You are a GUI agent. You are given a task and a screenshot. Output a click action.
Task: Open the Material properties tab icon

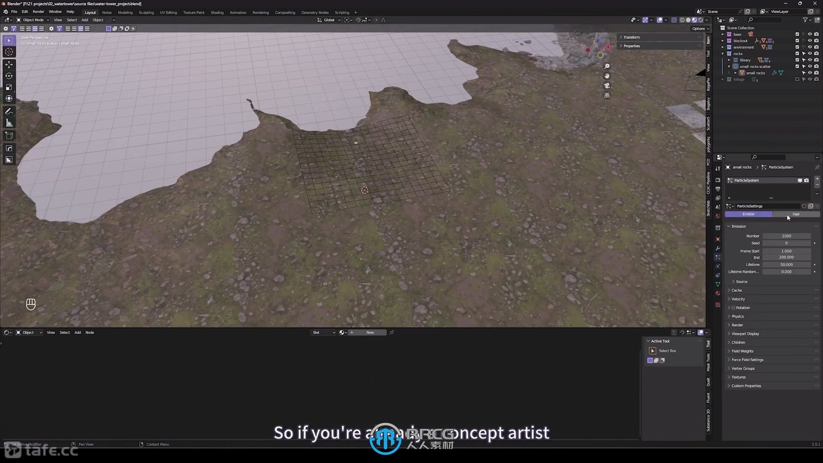(x=718, y=293)
